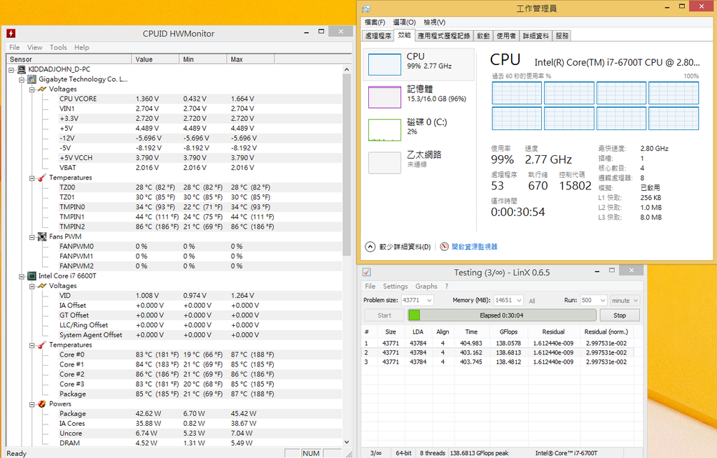The image size is (717, 458).
Task: Collapse the Powers group
Action: pyautogui.click(x=32, y=404)
